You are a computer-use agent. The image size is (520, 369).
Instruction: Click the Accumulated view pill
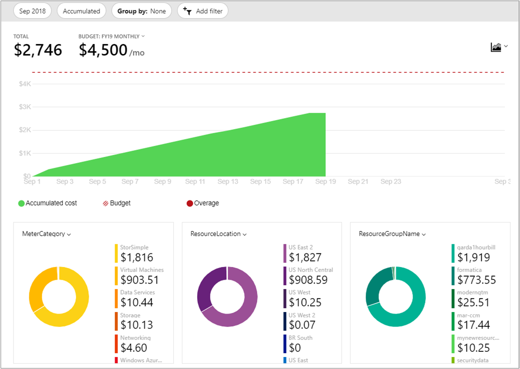click(81, 11)
